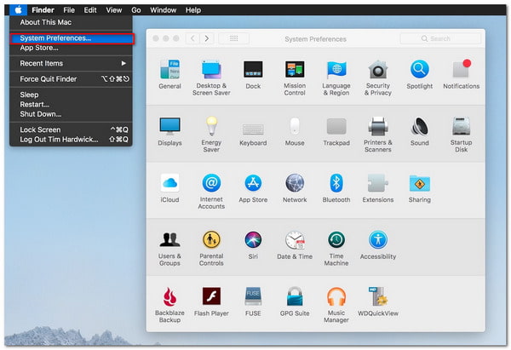The image size is (511, 350).
Task: Click the forward arrow in System Preferences
Action: point(207,38)
